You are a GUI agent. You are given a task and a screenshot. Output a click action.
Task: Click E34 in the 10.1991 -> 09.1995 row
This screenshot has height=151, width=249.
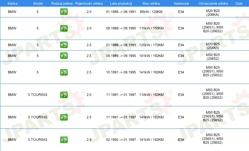[181, 72]
